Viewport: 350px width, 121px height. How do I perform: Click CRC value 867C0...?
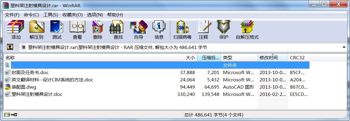coord(299,87)
